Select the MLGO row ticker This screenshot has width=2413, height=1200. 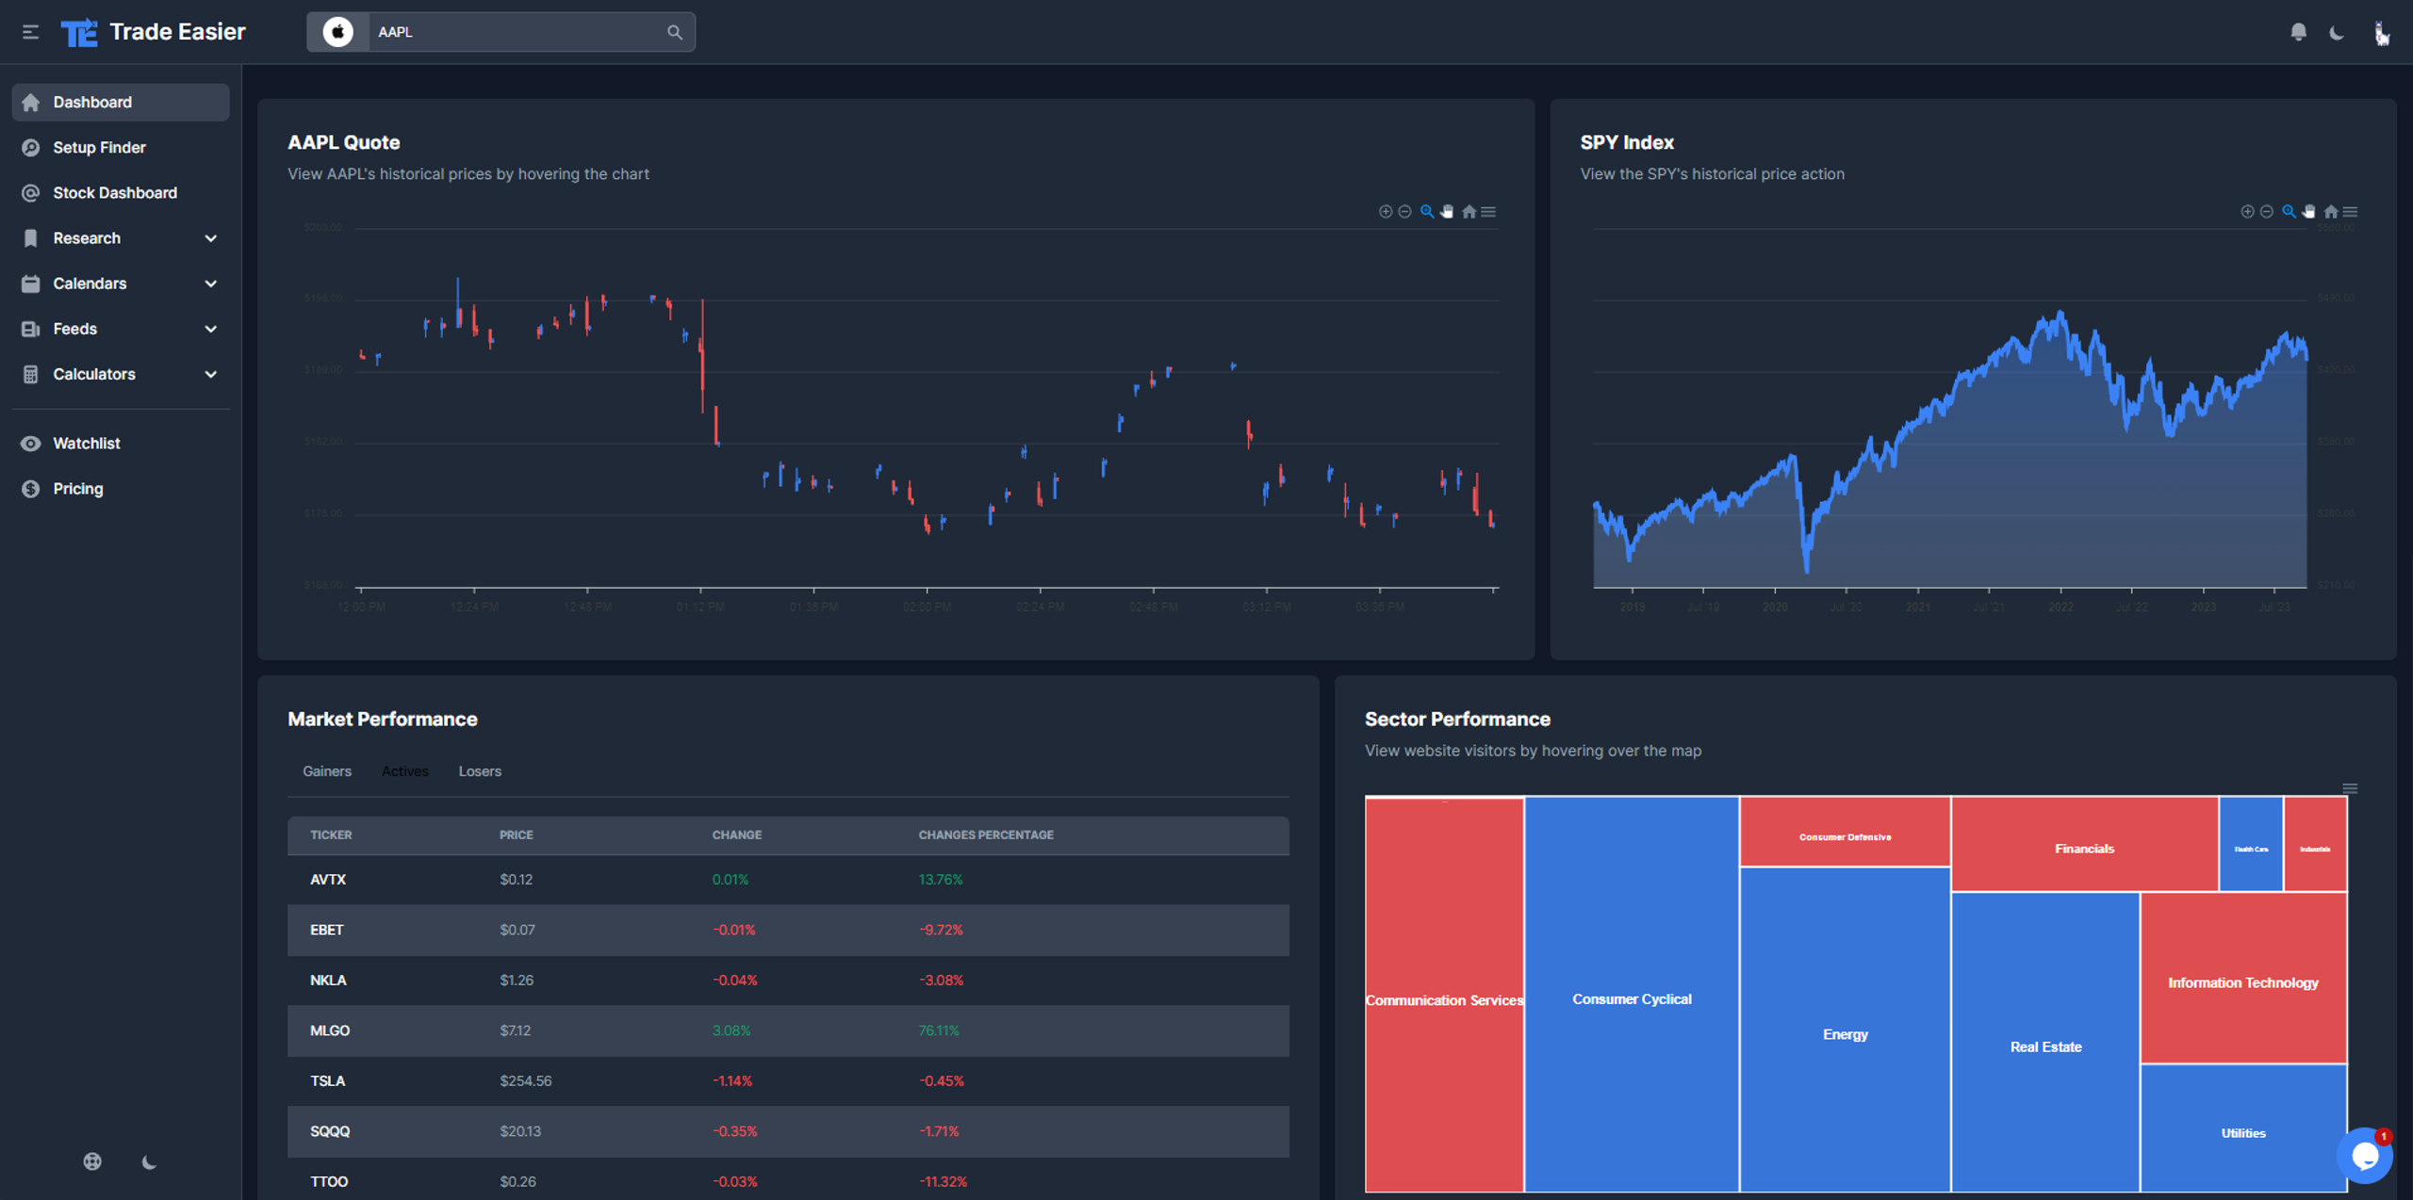click(x=330, y=1030)
